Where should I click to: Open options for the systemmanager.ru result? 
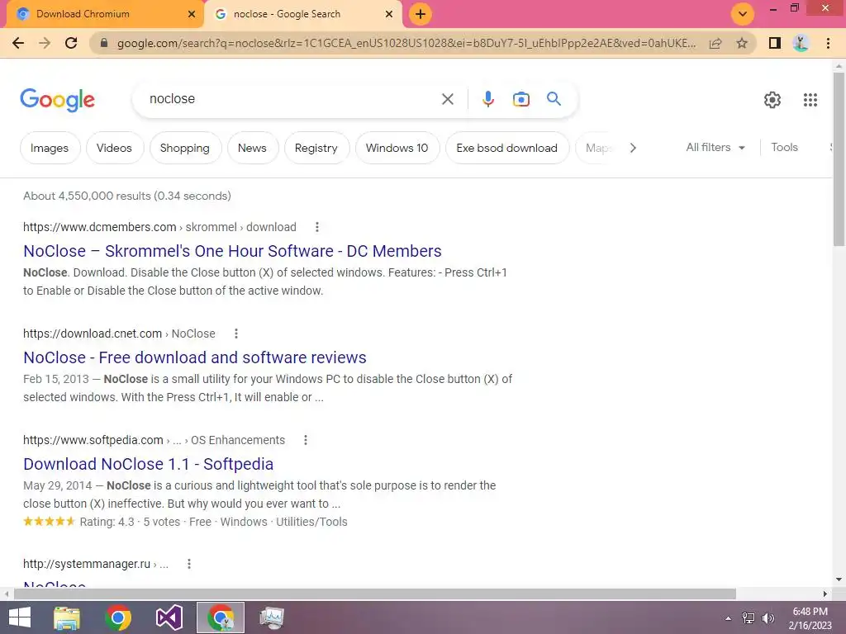[x=189, y=564]
